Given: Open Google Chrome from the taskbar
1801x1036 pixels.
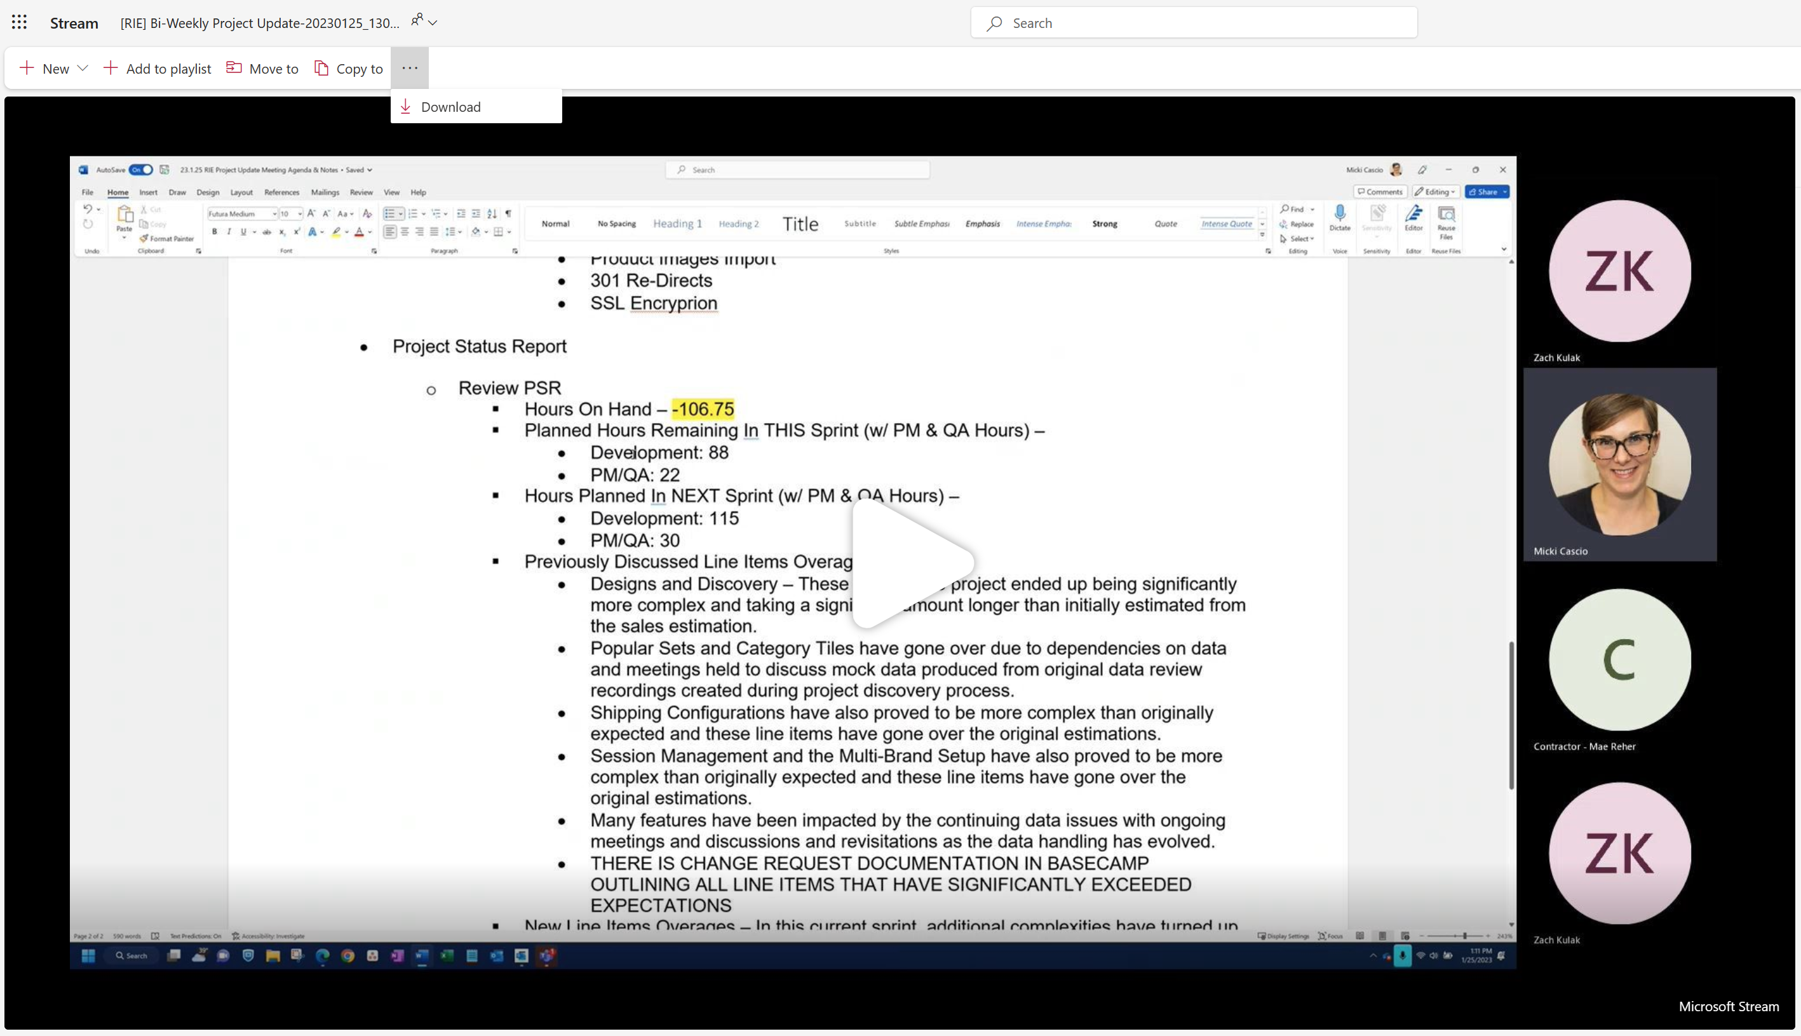Looking at the screenshot, I should pos(347,955).
